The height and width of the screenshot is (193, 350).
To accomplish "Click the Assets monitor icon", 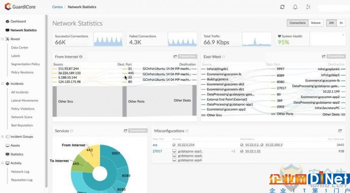I will tap(8, 146).
